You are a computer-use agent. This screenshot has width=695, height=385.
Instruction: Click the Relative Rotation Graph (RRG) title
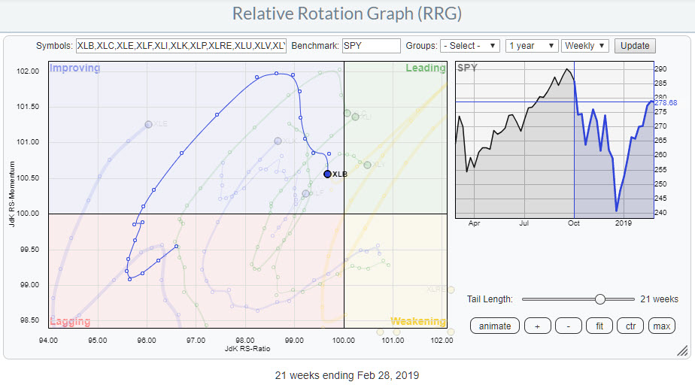coord(347,14)
